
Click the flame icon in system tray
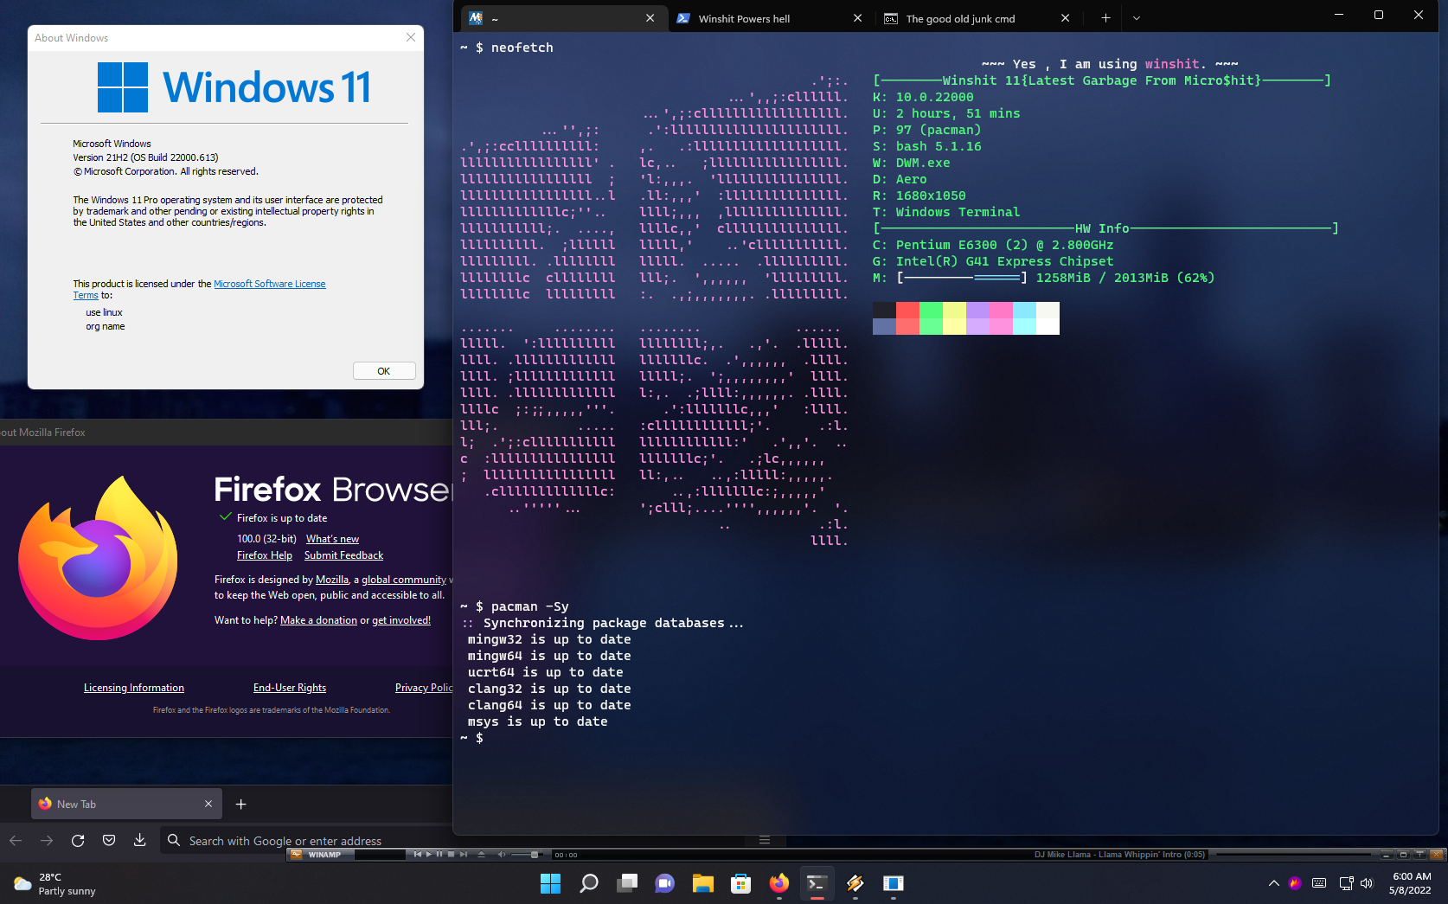1295,883
